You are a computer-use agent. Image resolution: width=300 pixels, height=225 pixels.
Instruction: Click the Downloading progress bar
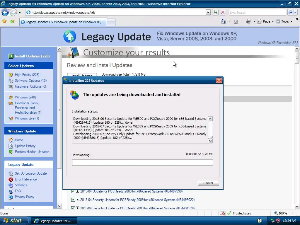pos(142,162)
